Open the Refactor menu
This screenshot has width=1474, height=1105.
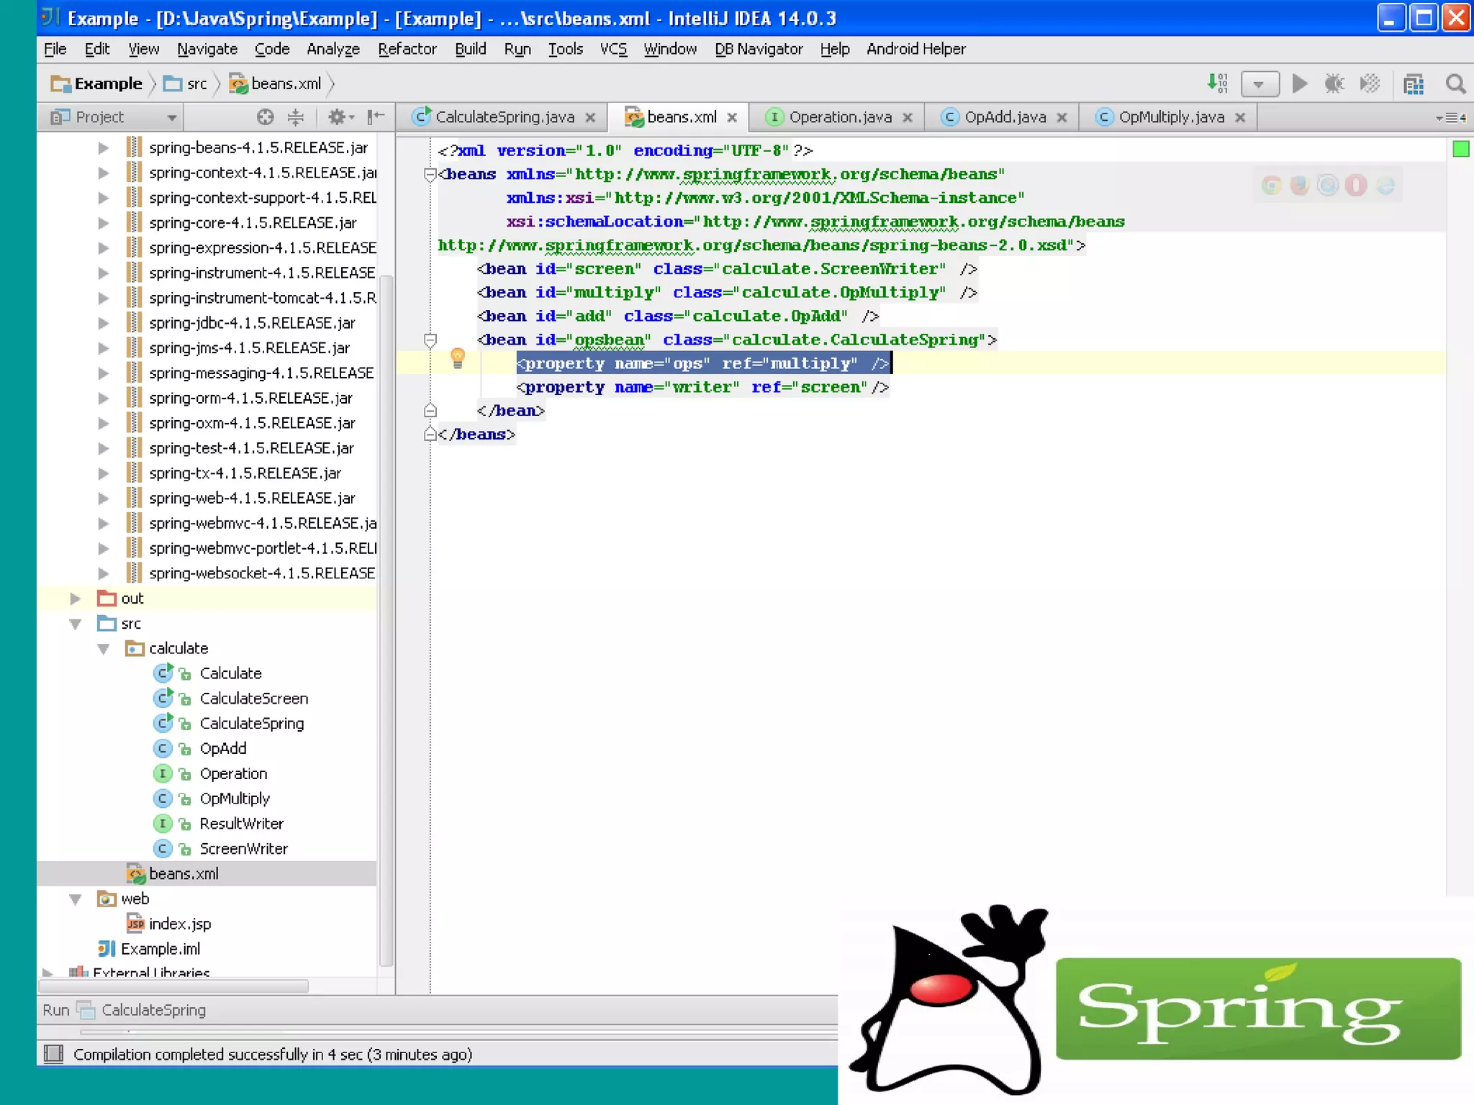(x=407, y=49)
